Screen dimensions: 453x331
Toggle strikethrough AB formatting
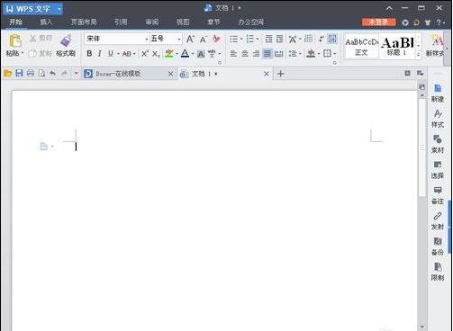click(127, 54)
